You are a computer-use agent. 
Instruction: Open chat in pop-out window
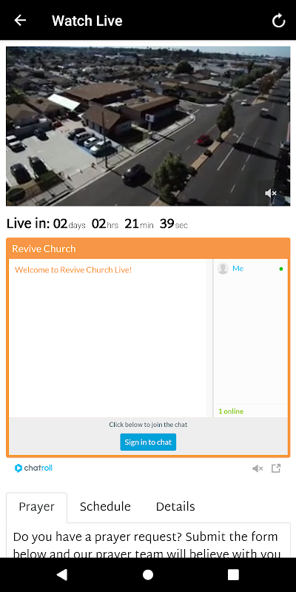[x=276, y=468]
